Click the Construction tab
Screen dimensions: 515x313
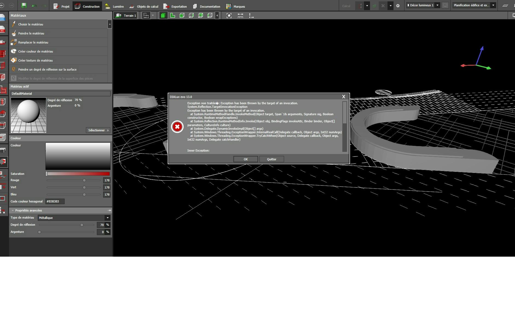88,6
